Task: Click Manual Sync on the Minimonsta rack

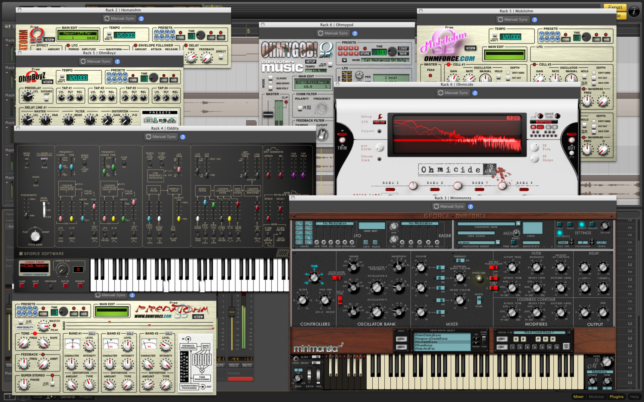Action: pyautogui.click(x=448, y=206)
